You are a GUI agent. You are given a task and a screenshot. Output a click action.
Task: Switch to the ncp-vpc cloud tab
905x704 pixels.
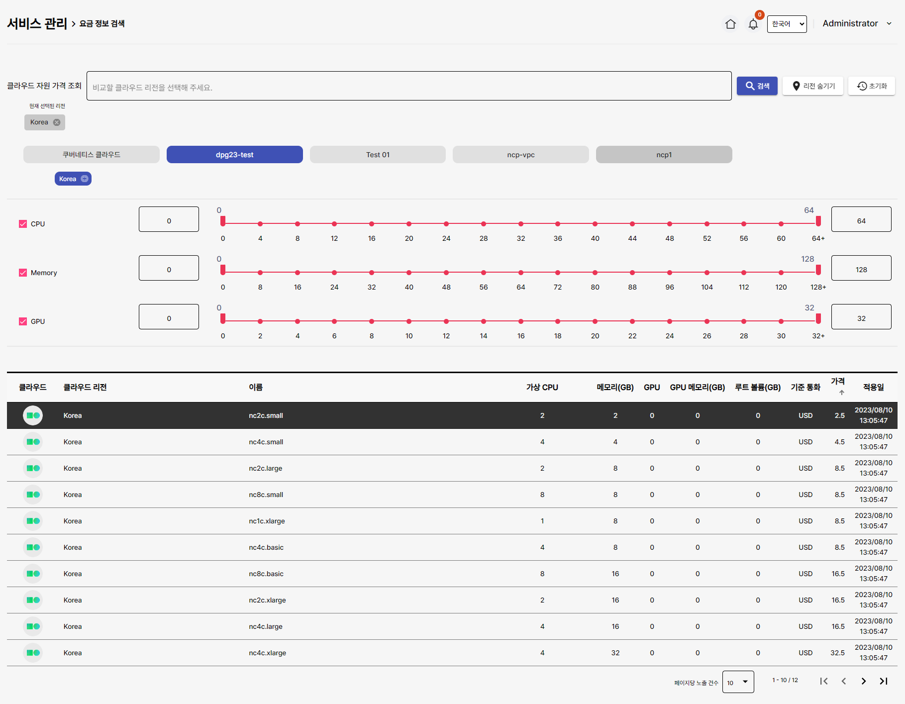(x=520, y=155)
